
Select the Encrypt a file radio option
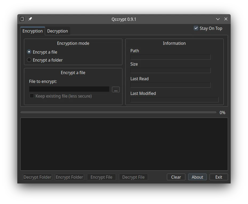click(29, 52)
